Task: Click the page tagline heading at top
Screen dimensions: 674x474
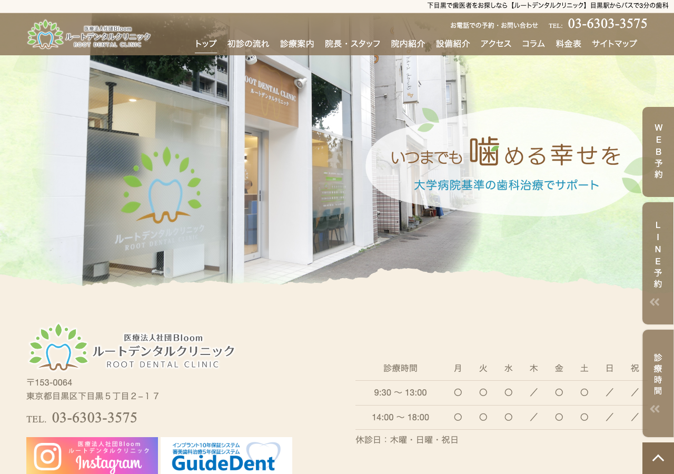Action: tap(548, 5)
